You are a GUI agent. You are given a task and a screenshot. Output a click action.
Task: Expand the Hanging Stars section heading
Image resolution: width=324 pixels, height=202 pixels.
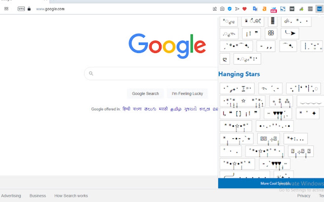pyautogui.click(x=239, y=74)
